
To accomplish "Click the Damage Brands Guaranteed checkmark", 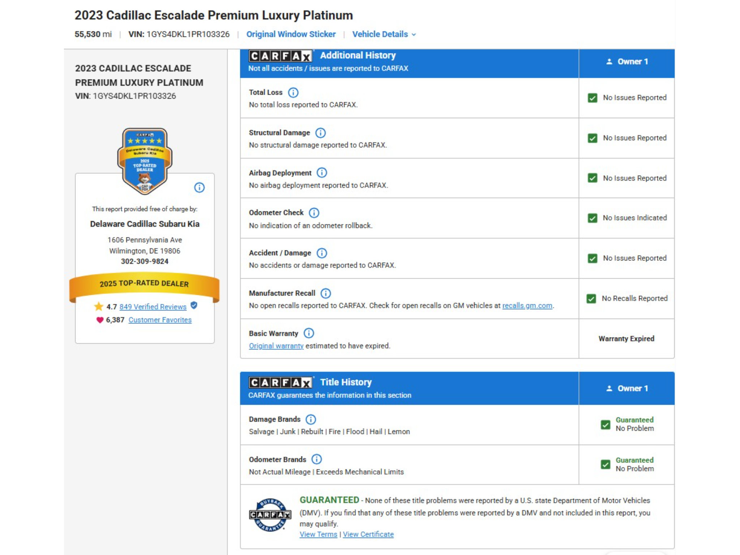I will pyautogui.click(x=606, y=425).
